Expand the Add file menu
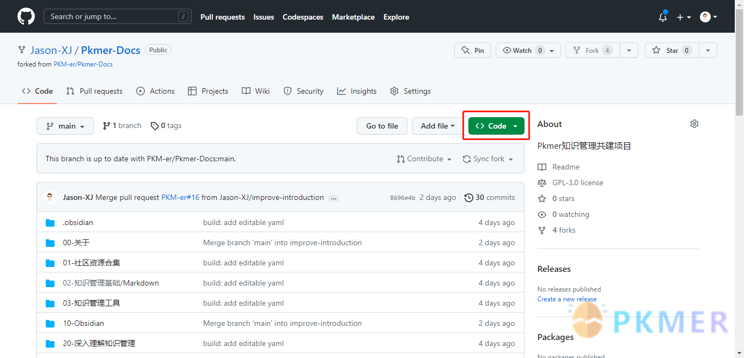The image size is (744, 358). click(x=437, y=126)
